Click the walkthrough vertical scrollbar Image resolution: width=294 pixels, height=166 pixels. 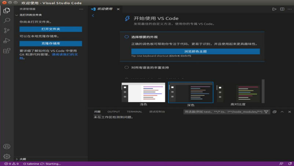click(263, 91)
